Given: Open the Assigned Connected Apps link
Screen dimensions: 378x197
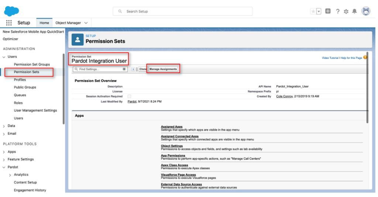Looking at the screenshot, I should [180, 136].
